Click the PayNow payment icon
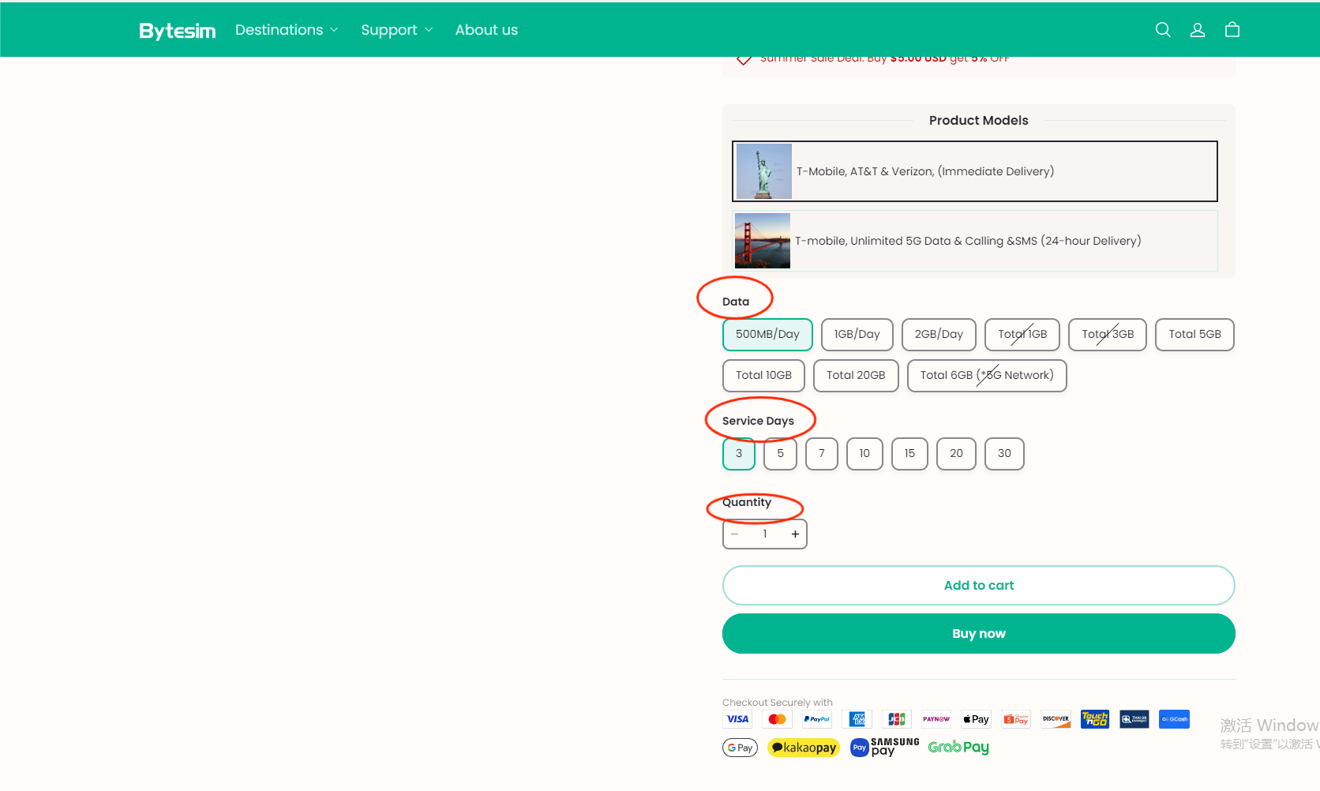 [936, 719]
